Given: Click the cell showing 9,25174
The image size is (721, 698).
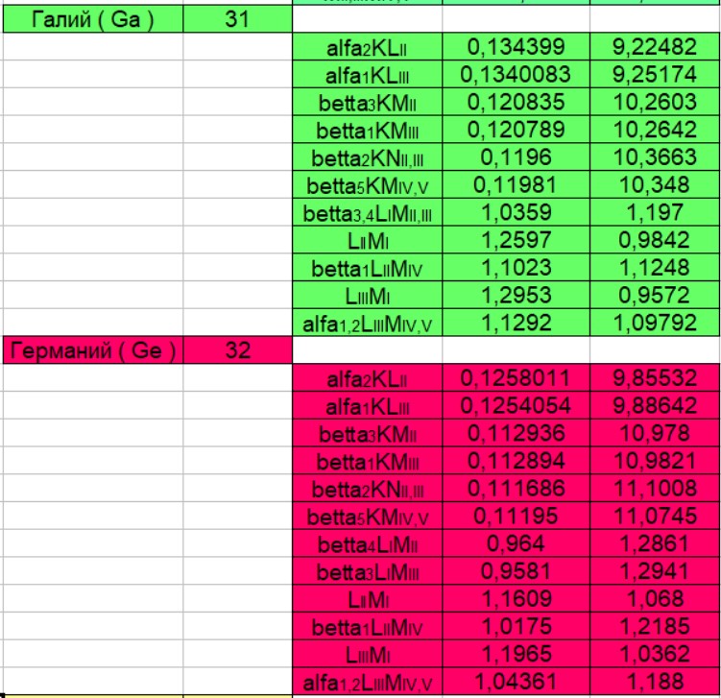Looking at the screenshot, I should [x=653, y=74].
